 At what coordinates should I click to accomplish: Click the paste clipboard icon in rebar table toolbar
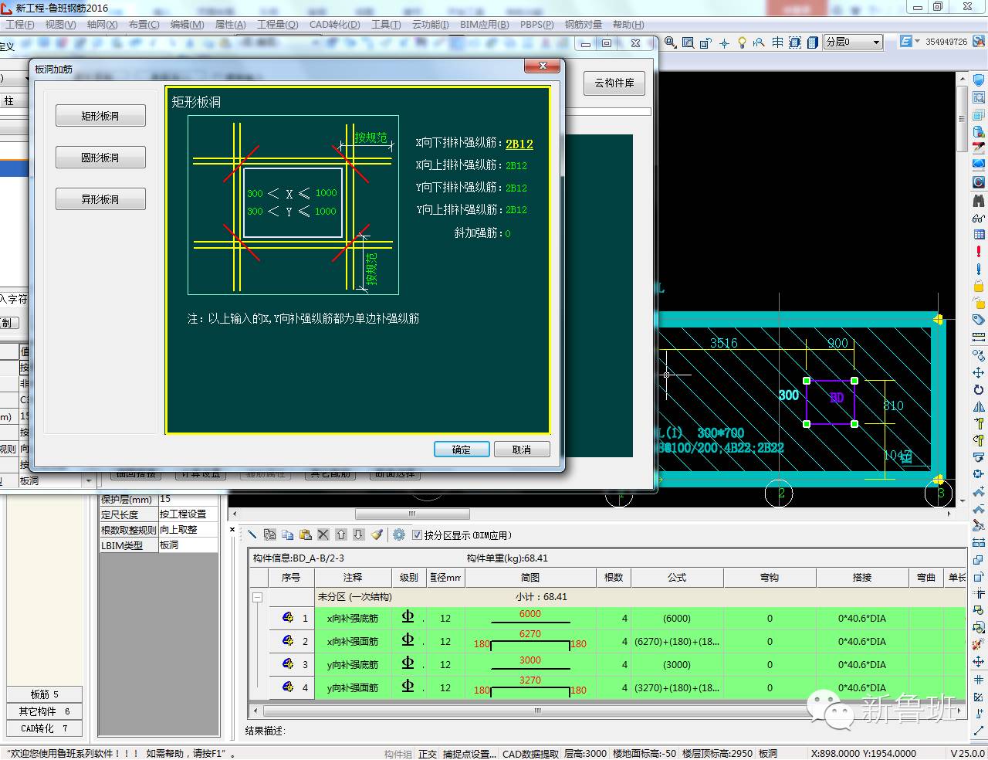point(305,534)
